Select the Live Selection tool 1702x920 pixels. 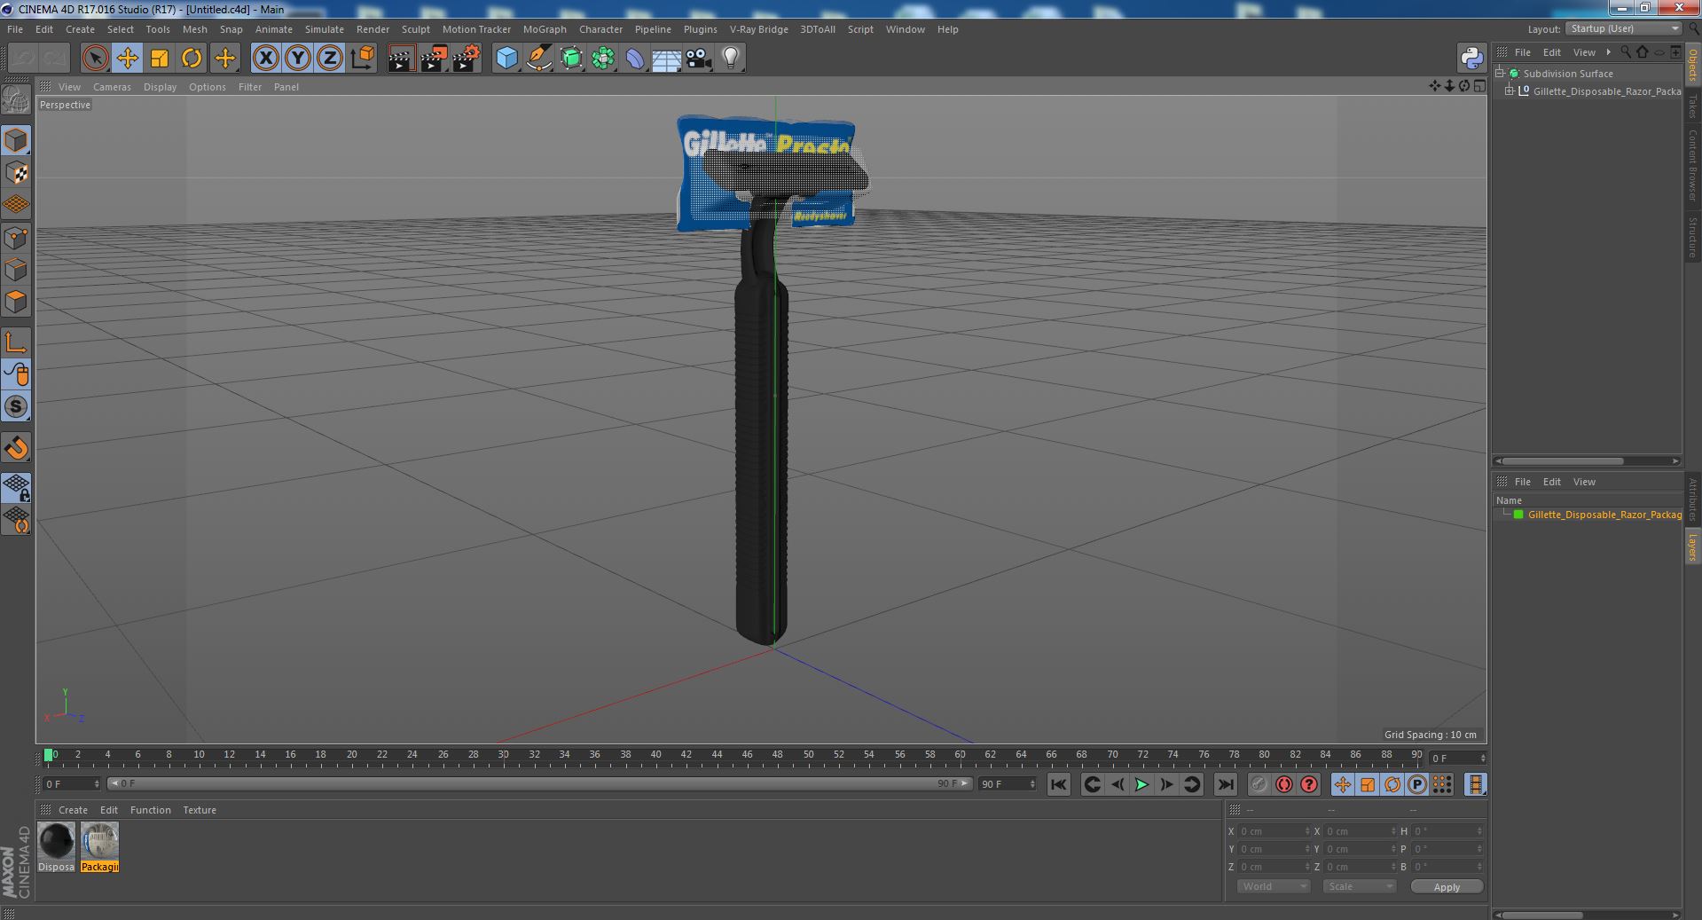coord(95,59)
